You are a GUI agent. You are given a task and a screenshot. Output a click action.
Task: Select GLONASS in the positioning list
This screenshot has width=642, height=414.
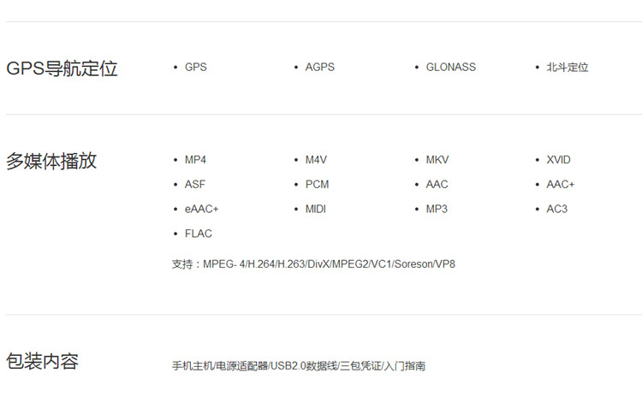pyautogui.click(x=450, y=67)
